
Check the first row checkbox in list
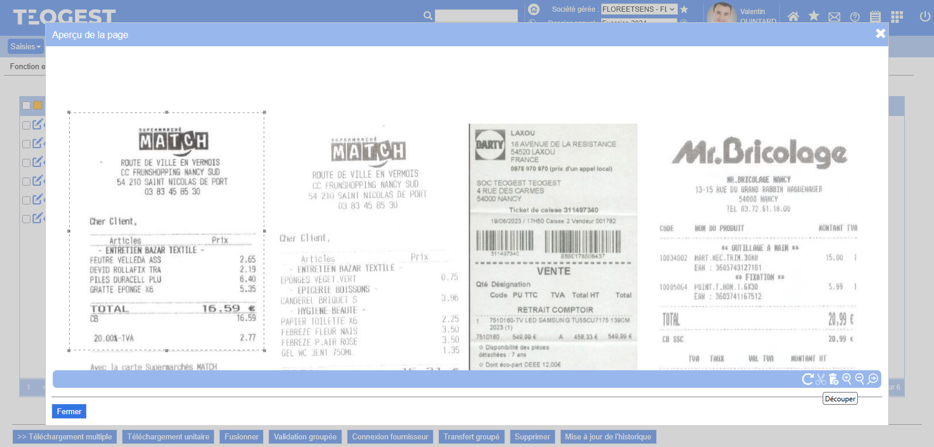[26, 125]
